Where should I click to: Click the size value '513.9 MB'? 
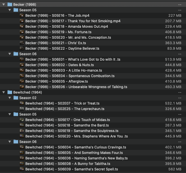(173, 59)
